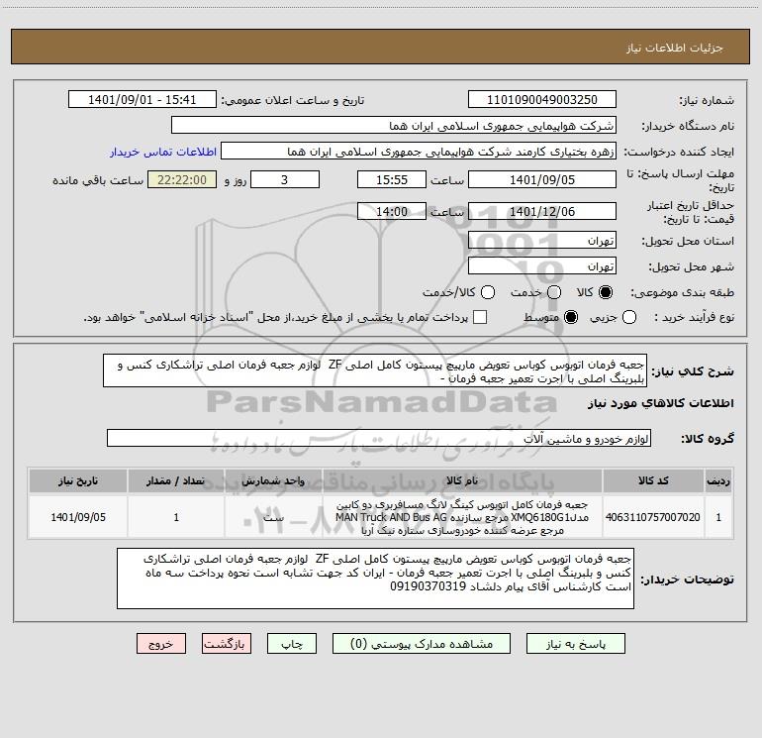762x738 pixels.
Task: Select the متوسط purchase type radio
Action: point(571,317)
